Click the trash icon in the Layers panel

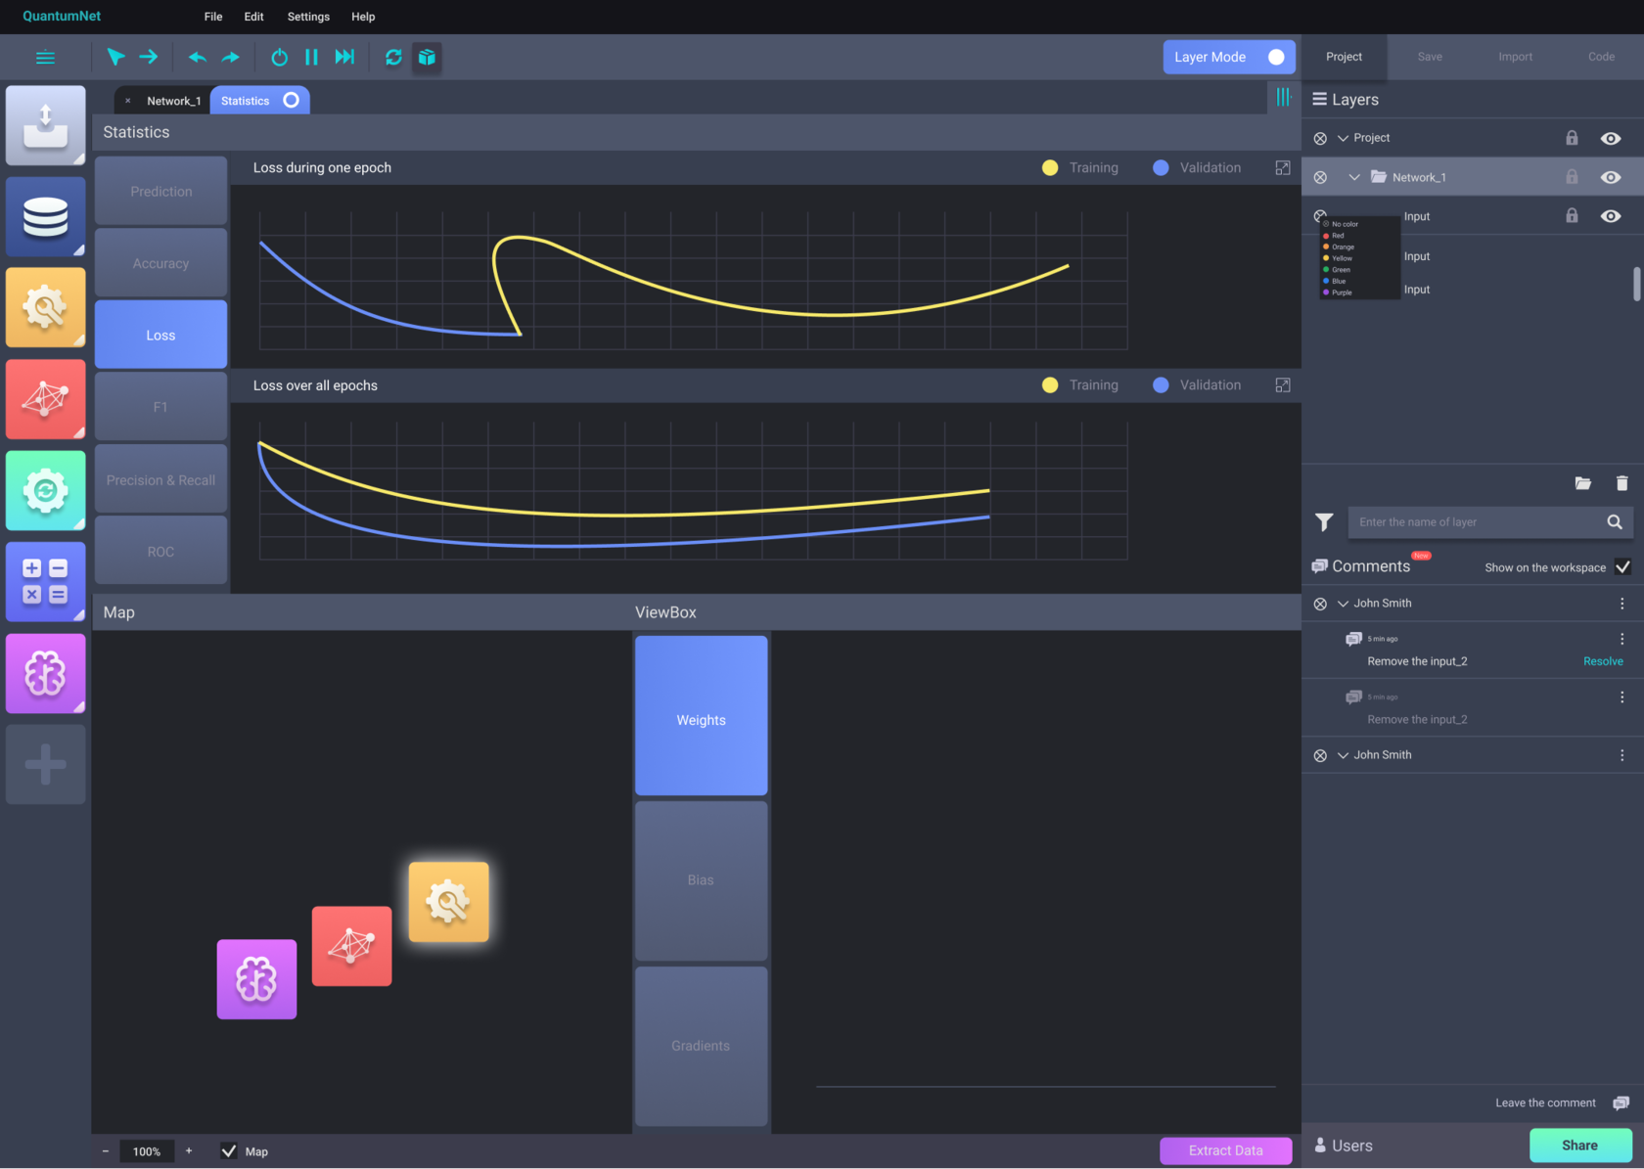1621,483
